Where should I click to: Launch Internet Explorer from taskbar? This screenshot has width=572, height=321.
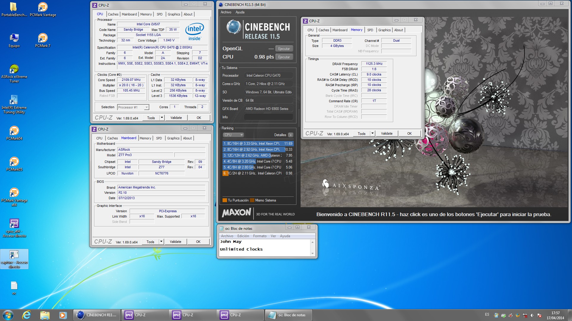[x=27, y=315]
